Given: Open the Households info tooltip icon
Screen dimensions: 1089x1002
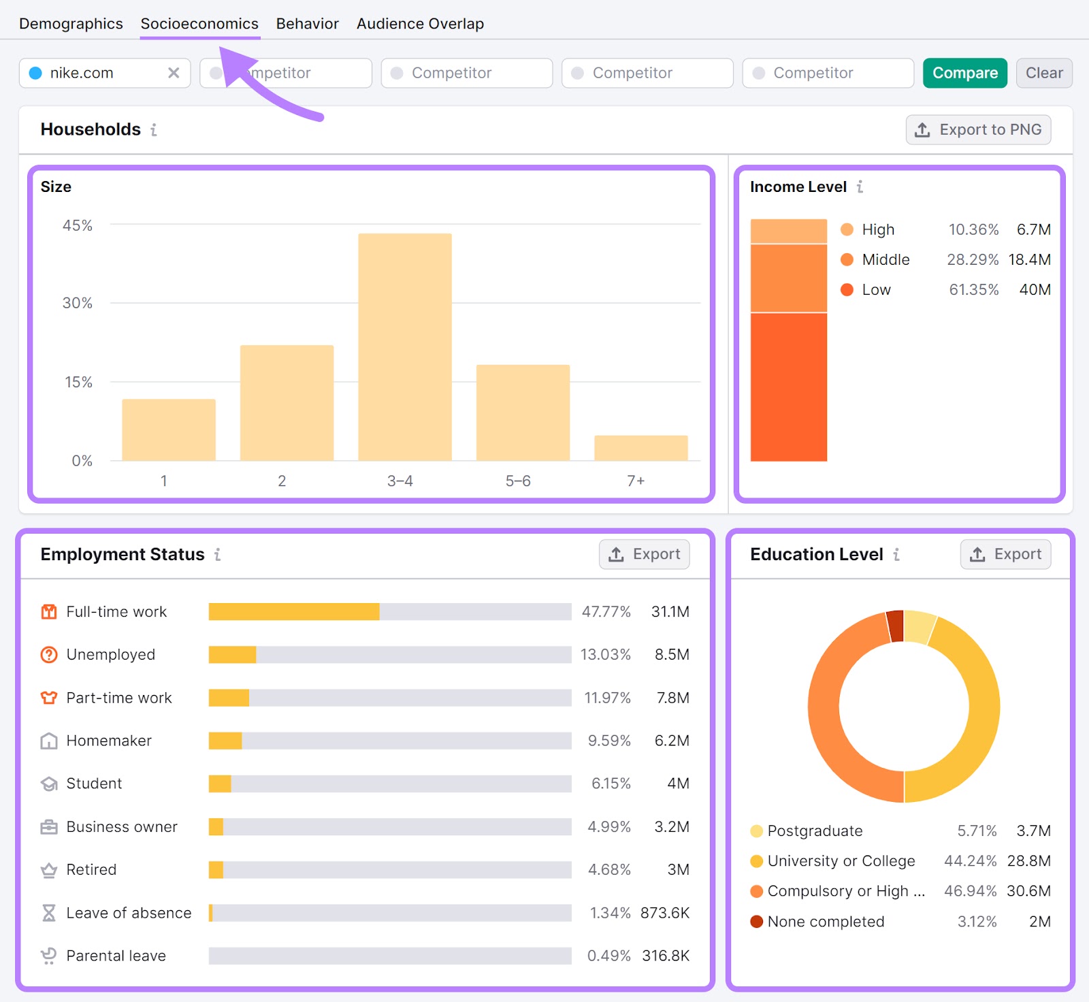Looking at the screenshot, I should pyautogui.click(x=155, y=130).
